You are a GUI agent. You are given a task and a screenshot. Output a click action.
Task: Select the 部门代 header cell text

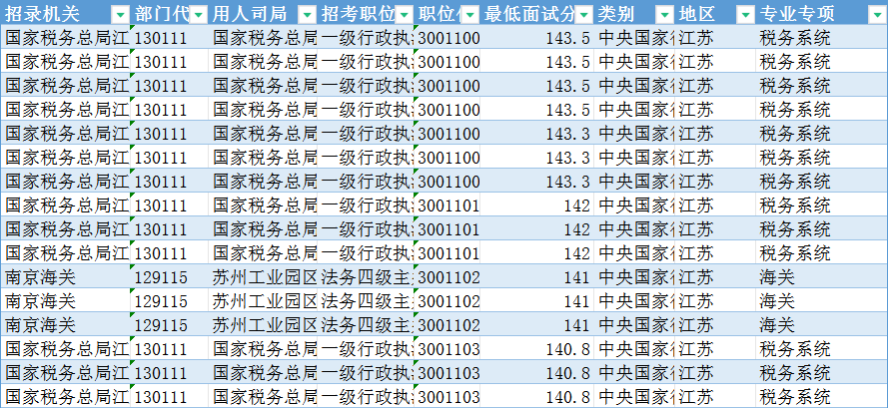point(163,14)
